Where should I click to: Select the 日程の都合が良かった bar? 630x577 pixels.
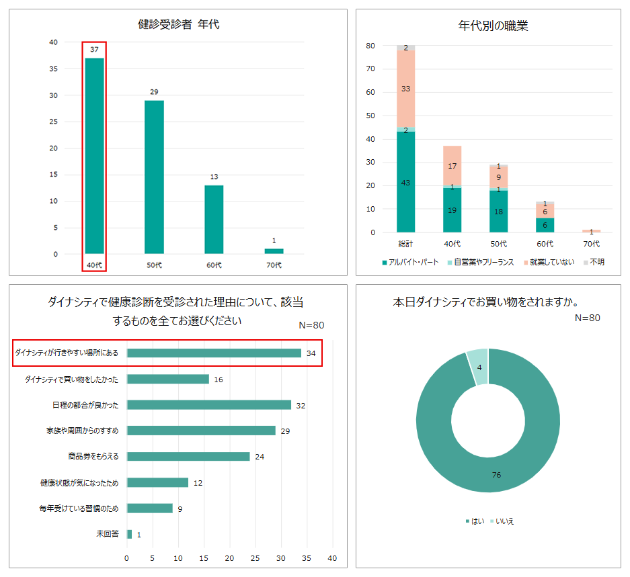point(208,405)
